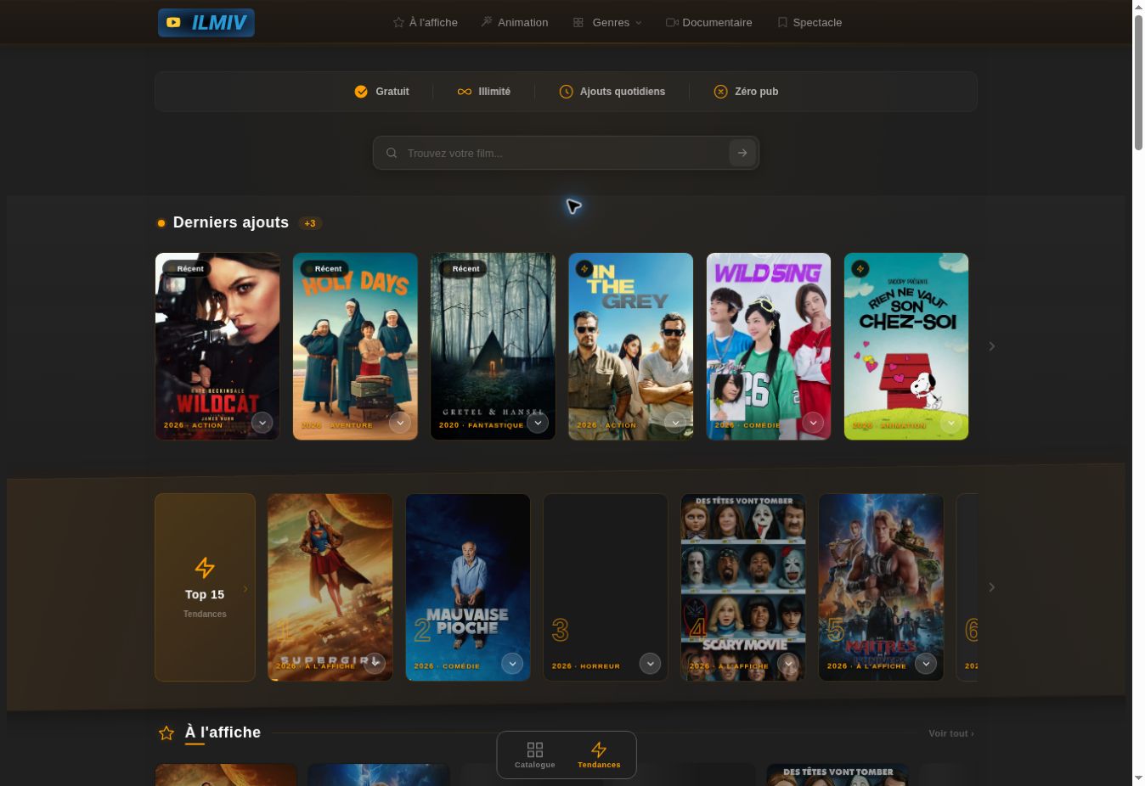The height and width of the screenshot is (786, 1145).
Task: Click the magnifier icon in the search box
Action: coord(392,153)
